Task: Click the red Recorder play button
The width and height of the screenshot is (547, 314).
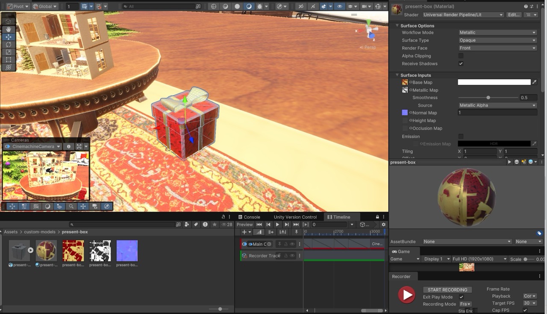Action: pyautogui.click(x=406, y=295)
